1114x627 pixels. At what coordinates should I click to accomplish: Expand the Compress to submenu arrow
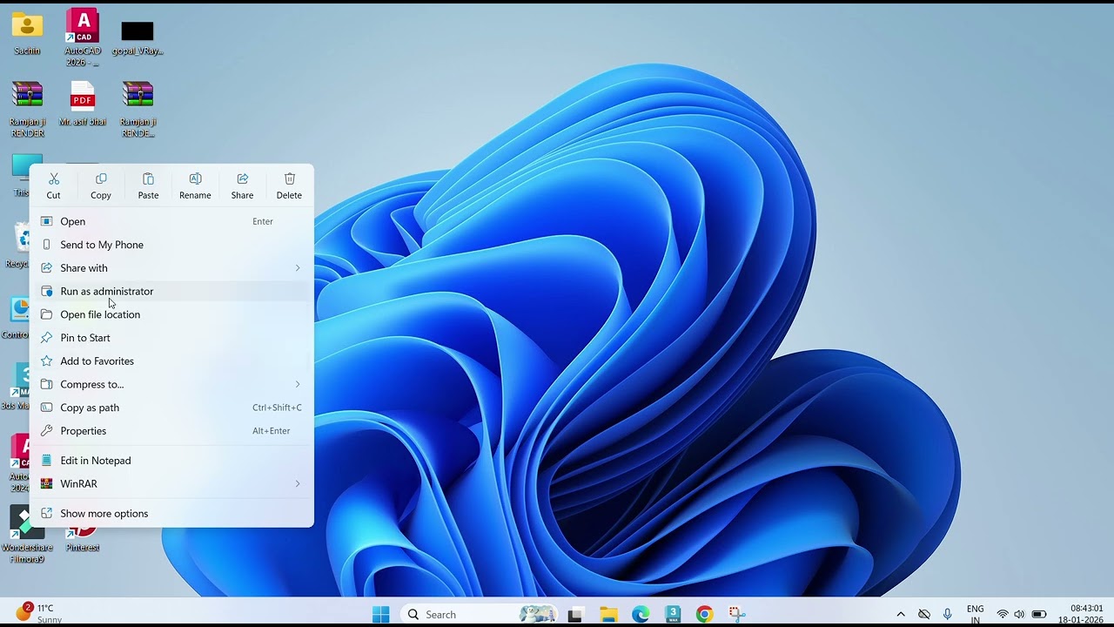tap(297, 384)
